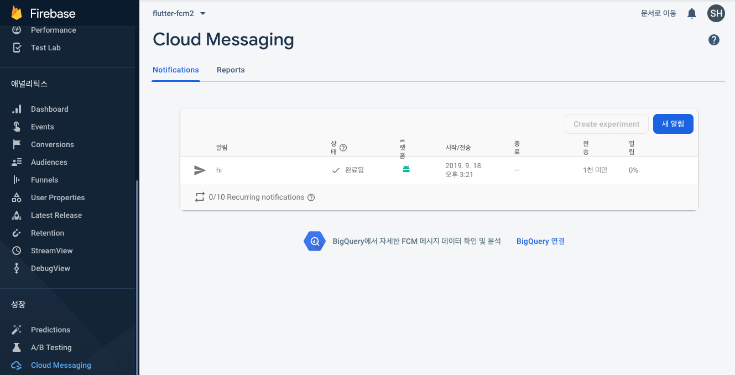Open the hi notification row

pyautogui.click(x=439, y=170)
